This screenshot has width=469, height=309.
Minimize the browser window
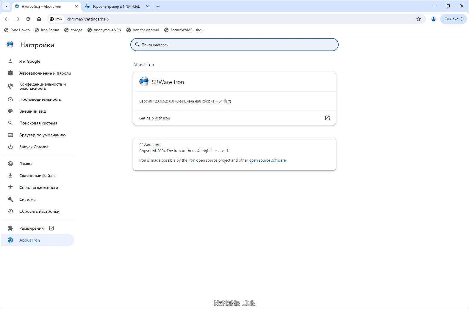coord(434,6)
